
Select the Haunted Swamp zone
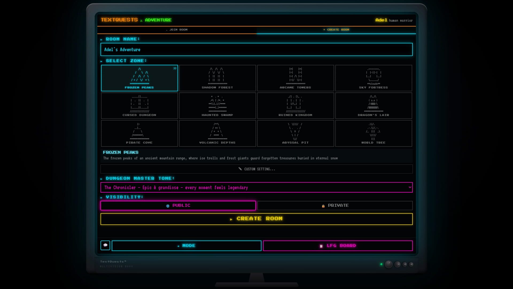click(217, 105)
